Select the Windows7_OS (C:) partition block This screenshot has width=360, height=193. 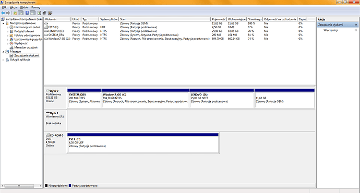(145, 98)
